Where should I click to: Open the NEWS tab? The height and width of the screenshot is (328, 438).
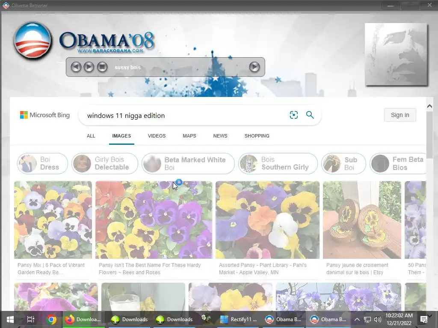tap(220, 136)
